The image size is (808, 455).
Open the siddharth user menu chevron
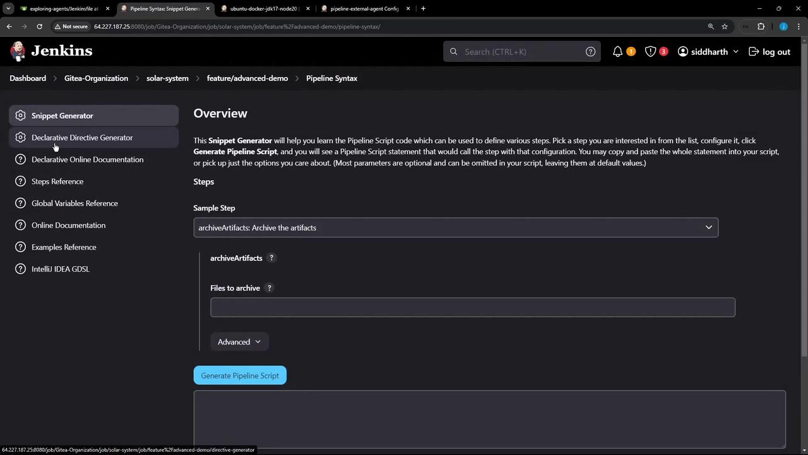click(736, 52)
